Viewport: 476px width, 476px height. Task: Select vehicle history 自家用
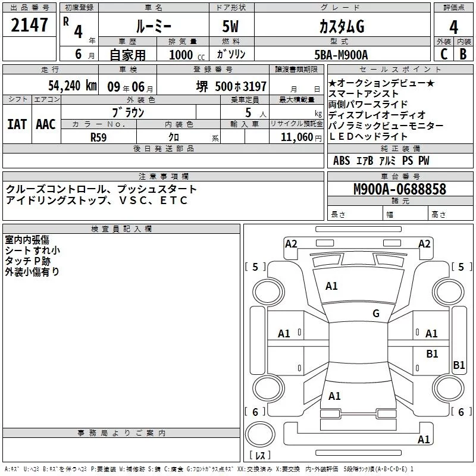pos(127,55)
